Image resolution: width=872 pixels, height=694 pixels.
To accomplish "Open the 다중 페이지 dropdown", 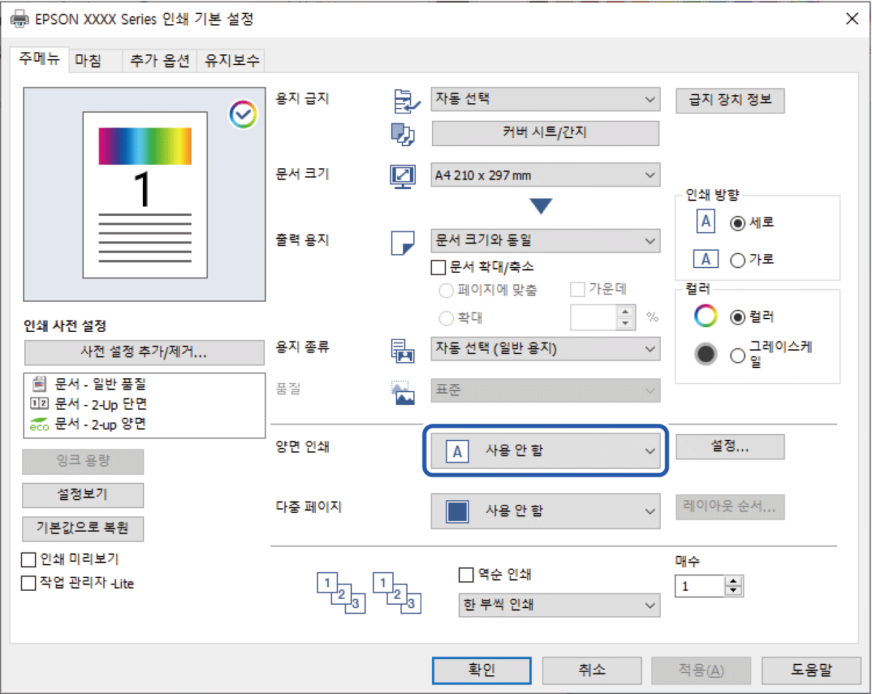I will coord(545,511).
